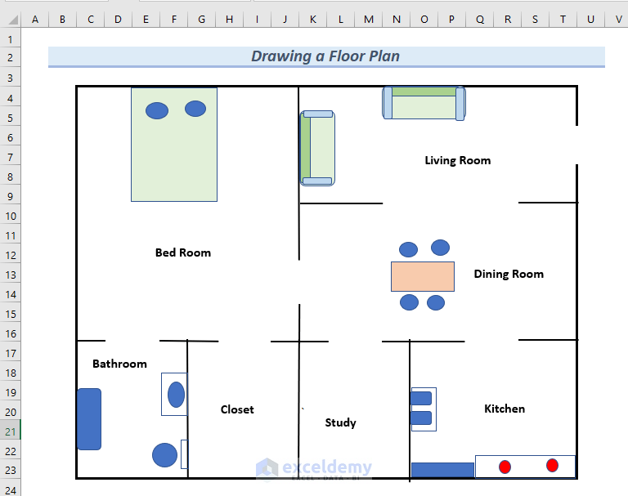Click the 'Closet' label
Viewport: 628px width, 496px height.
(237, 409)
